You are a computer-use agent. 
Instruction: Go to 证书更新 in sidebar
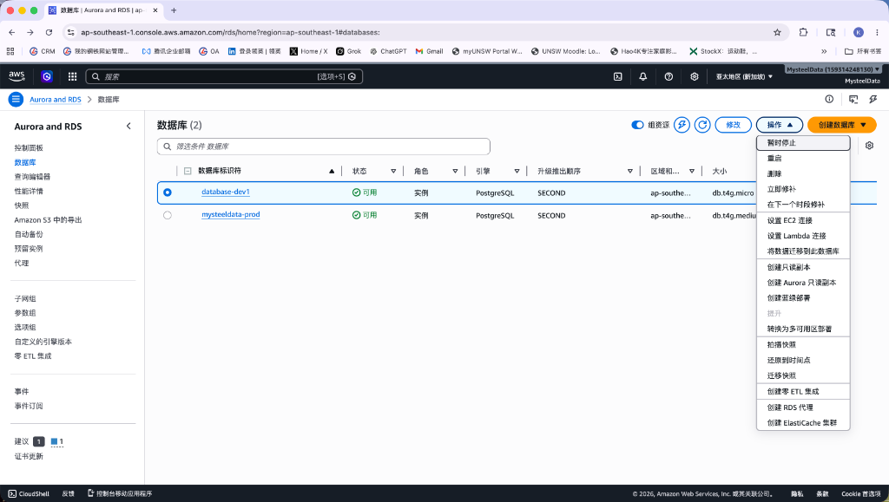point(29,456)
